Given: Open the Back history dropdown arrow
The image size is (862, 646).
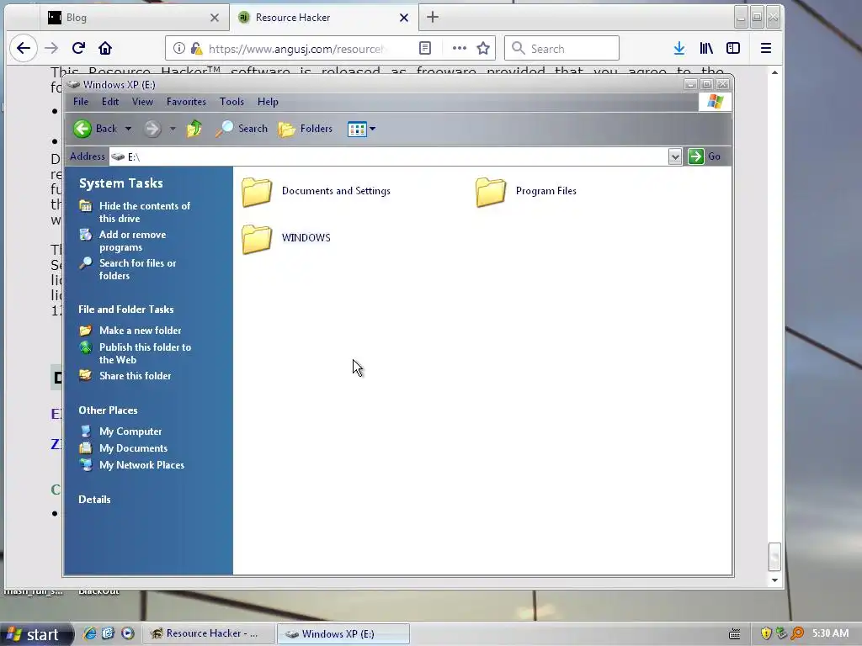Looking at the screenshot, I should click(128, 129).
